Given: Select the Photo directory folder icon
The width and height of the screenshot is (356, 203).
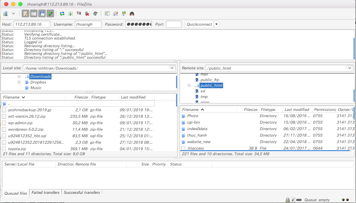Looking at the screenshot, I should point(183,116).
